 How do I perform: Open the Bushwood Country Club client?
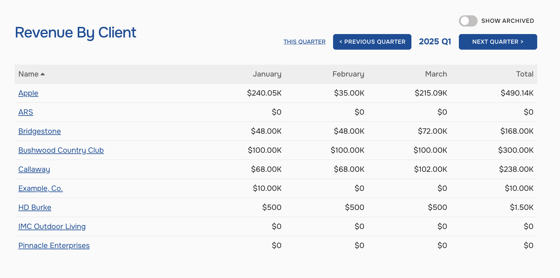coord(61,150)
